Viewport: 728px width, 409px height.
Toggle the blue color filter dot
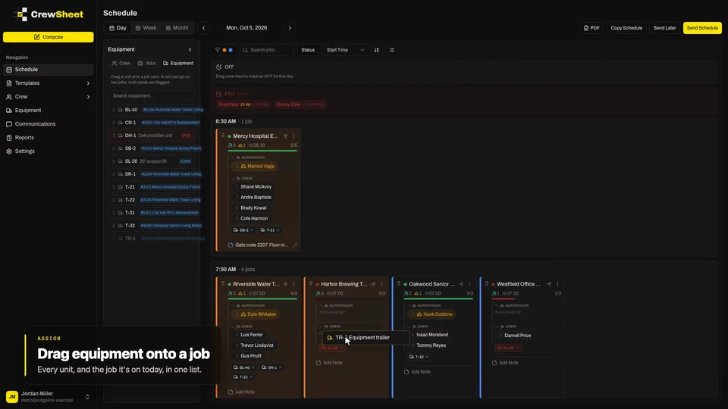[231, 50]
